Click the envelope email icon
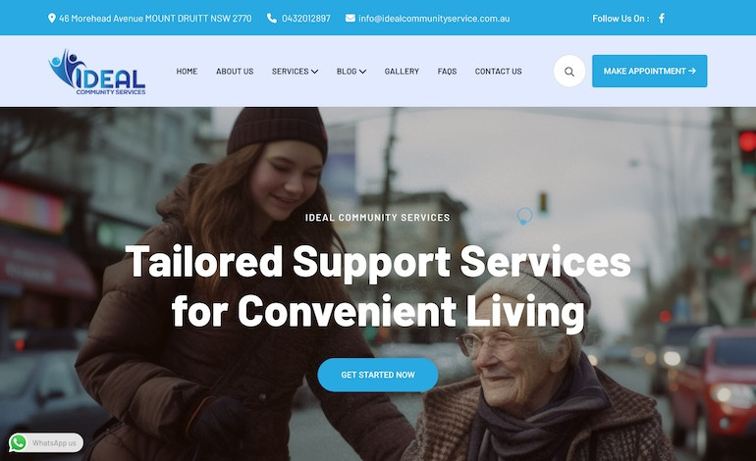Screen dimensions: 756x461 tap(351, 19)
